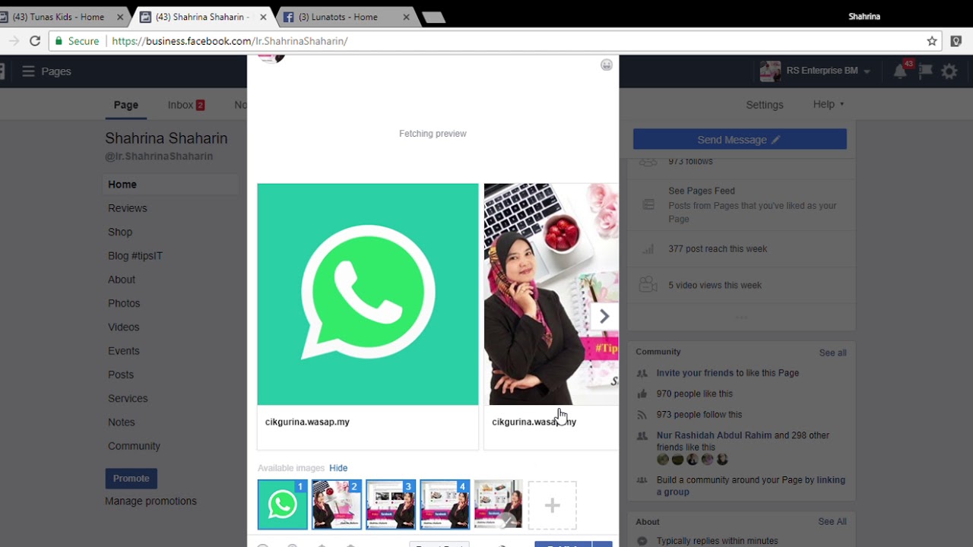
Task: Open the Inbox tab
Action: [x=186, y=105]
